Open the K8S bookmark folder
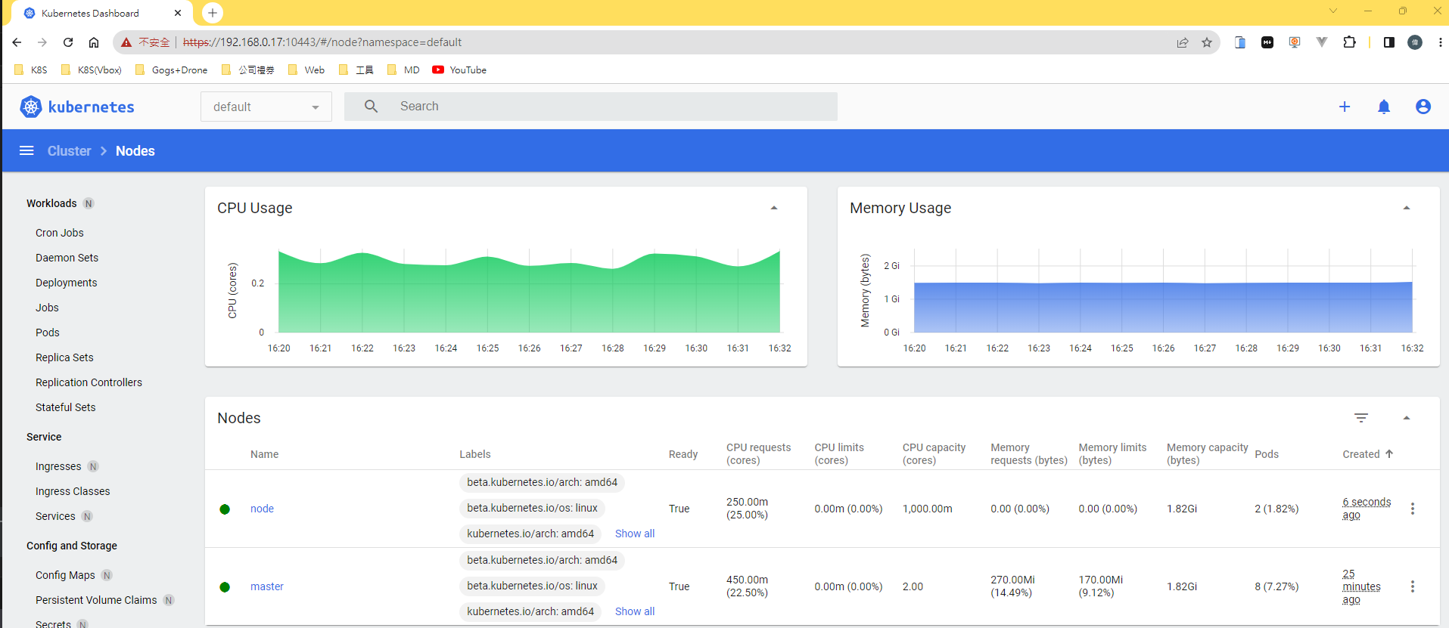 point(31,70)
